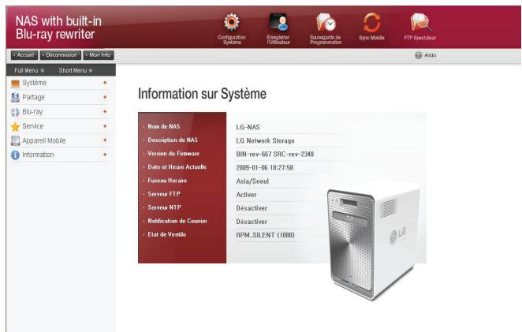Expand the Service menu arrow
Screen dimensions: 522x332
(105, 126)
